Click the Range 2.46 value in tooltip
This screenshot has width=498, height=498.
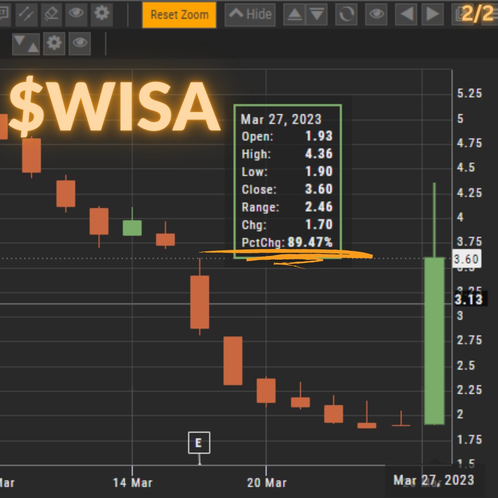click(x=319, y=207)
